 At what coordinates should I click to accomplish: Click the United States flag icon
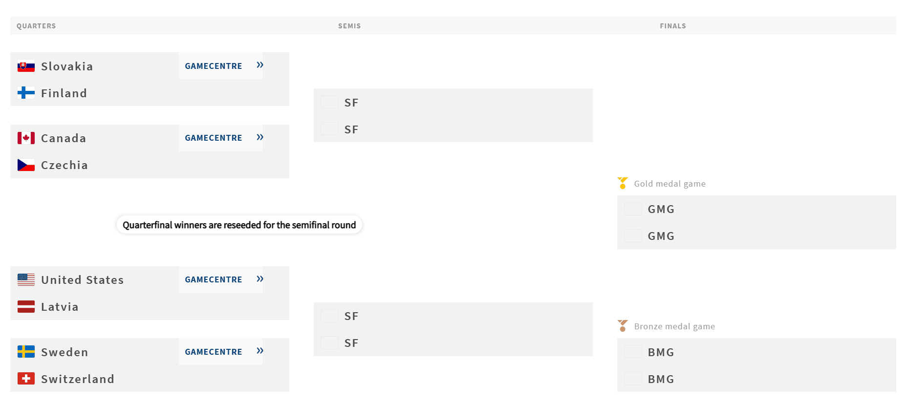point(26,280)
